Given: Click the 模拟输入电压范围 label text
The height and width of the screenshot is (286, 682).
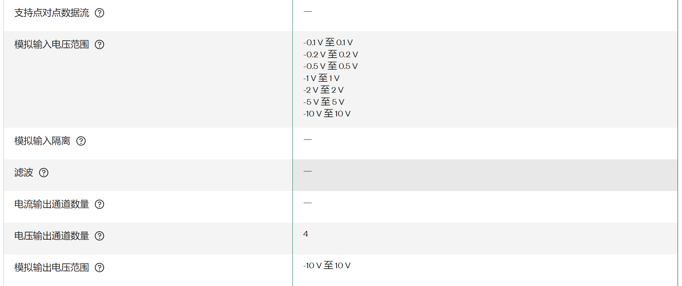Looking at the screenshot, I should [x=52, y=44].
